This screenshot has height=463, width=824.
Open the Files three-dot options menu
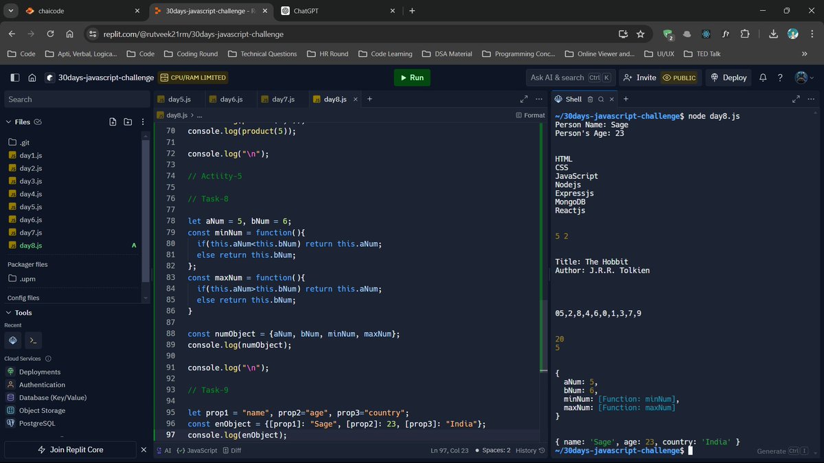pyautogui.click(x=141, y=122)
